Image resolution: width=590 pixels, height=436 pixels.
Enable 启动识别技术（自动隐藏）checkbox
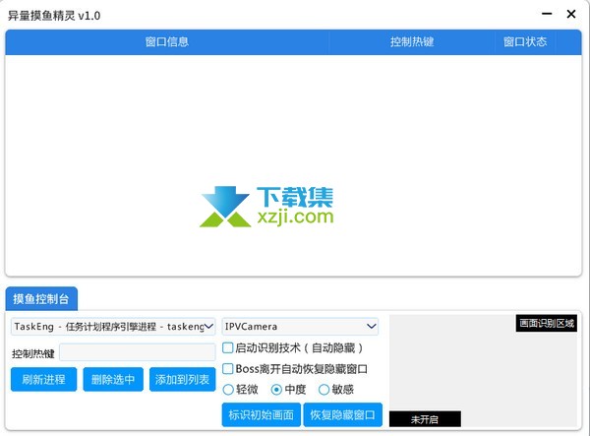(228, 347)
